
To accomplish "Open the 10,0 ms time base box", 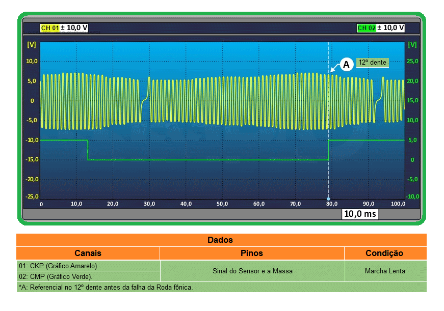I will coord(360,214).
